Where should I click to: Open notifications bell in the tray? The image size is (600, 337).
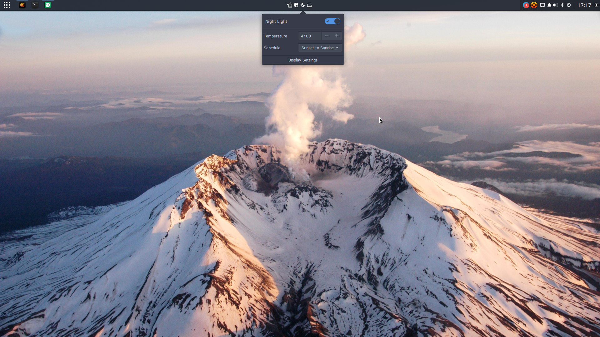tap(549, 5)
